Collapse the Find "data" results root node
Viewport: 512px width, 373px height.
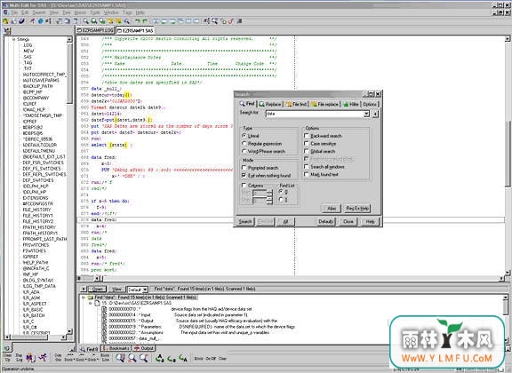tap(84, 298)
